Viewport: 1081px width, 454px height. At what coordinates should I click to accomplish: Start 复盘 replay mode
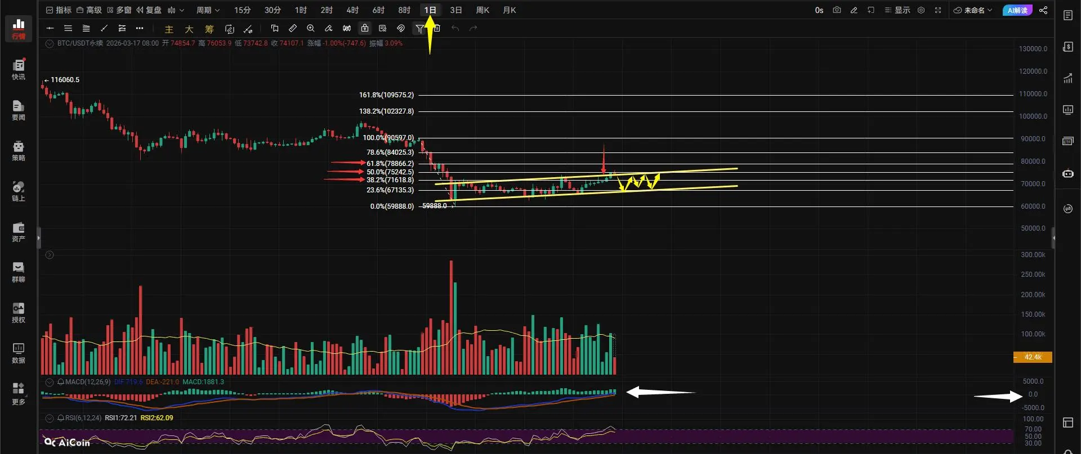(x=149, y=10)
